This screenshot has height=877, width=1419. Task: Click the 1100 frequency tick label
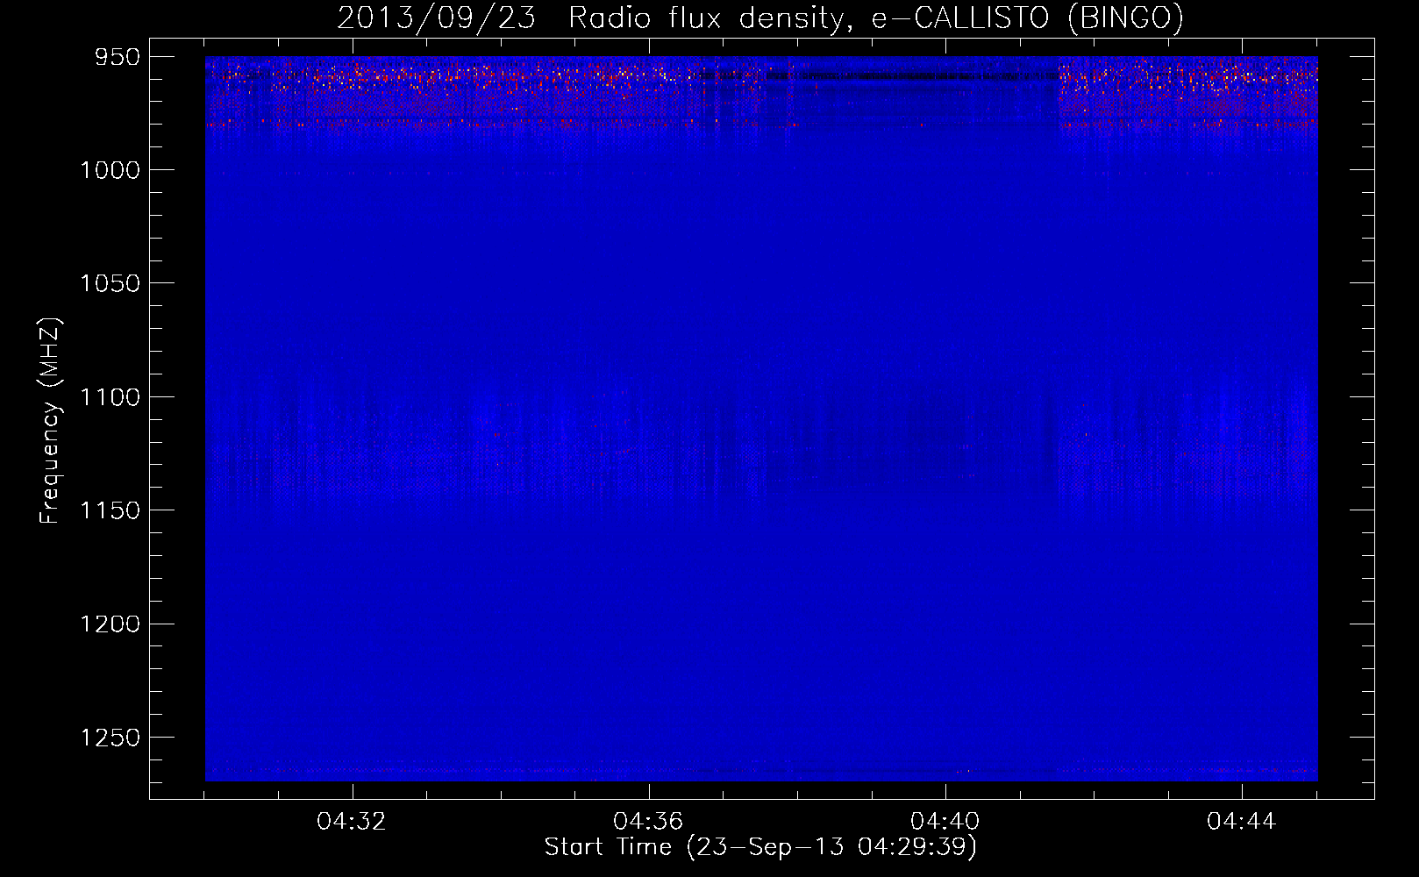click(x=110, y=397)
